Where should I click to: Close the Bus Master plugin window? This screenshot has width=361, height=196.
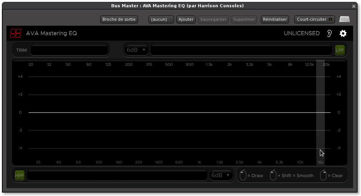pyautogui.click(x=353, y=6)
